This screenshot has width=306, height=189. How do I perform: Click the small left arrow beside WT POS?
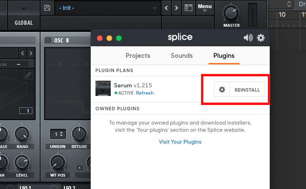[79, 168]
